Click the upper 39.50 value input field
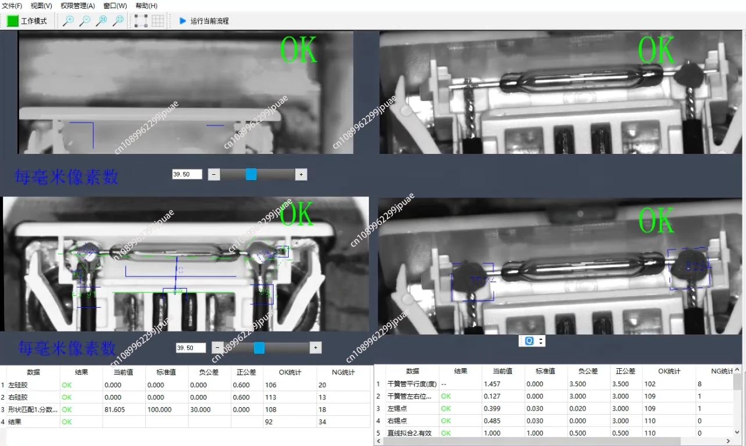 [187, 174]
